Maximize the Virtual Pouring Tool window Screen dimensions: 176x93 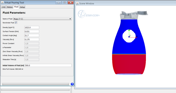click(x=65, y=3)
